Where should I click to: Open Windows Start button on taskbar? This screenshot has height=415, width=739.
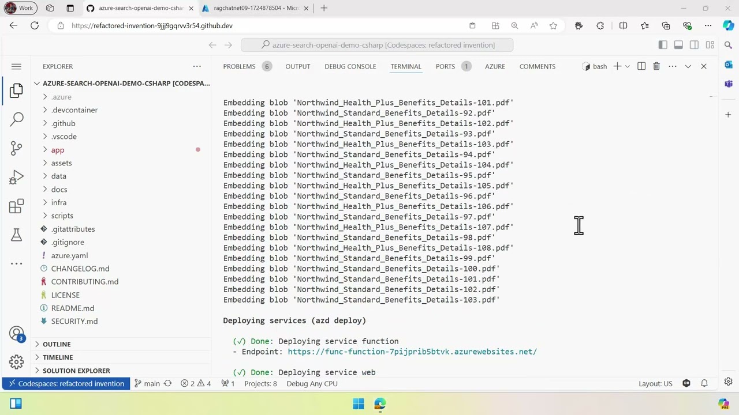359,404
